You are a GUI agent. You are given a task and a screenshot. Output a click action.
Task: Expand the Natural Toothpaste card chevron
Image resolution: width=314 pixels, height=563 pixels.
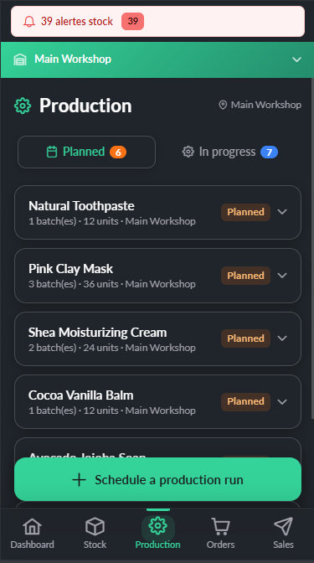tap(282, 212)
